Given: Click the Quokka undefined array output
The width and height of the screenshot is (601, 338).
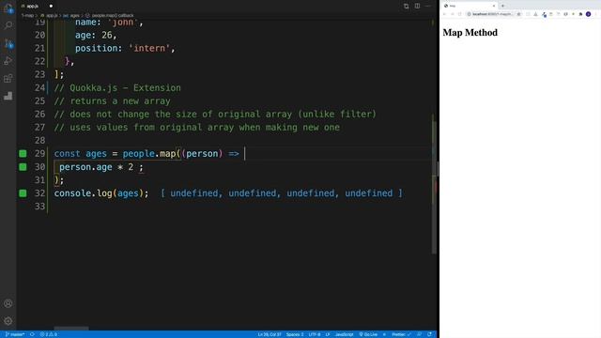Looking at the screenshot, I should pos(282,193).
